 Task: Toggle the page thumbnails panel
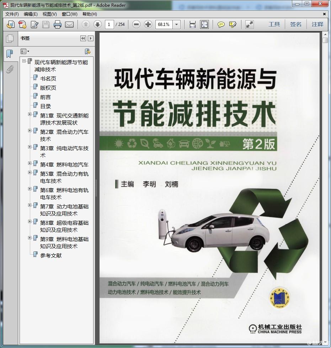pos(10,38)
